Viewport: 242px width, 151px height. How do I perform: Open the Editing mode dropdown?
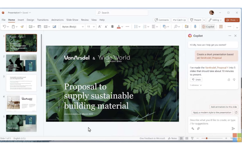215,20
